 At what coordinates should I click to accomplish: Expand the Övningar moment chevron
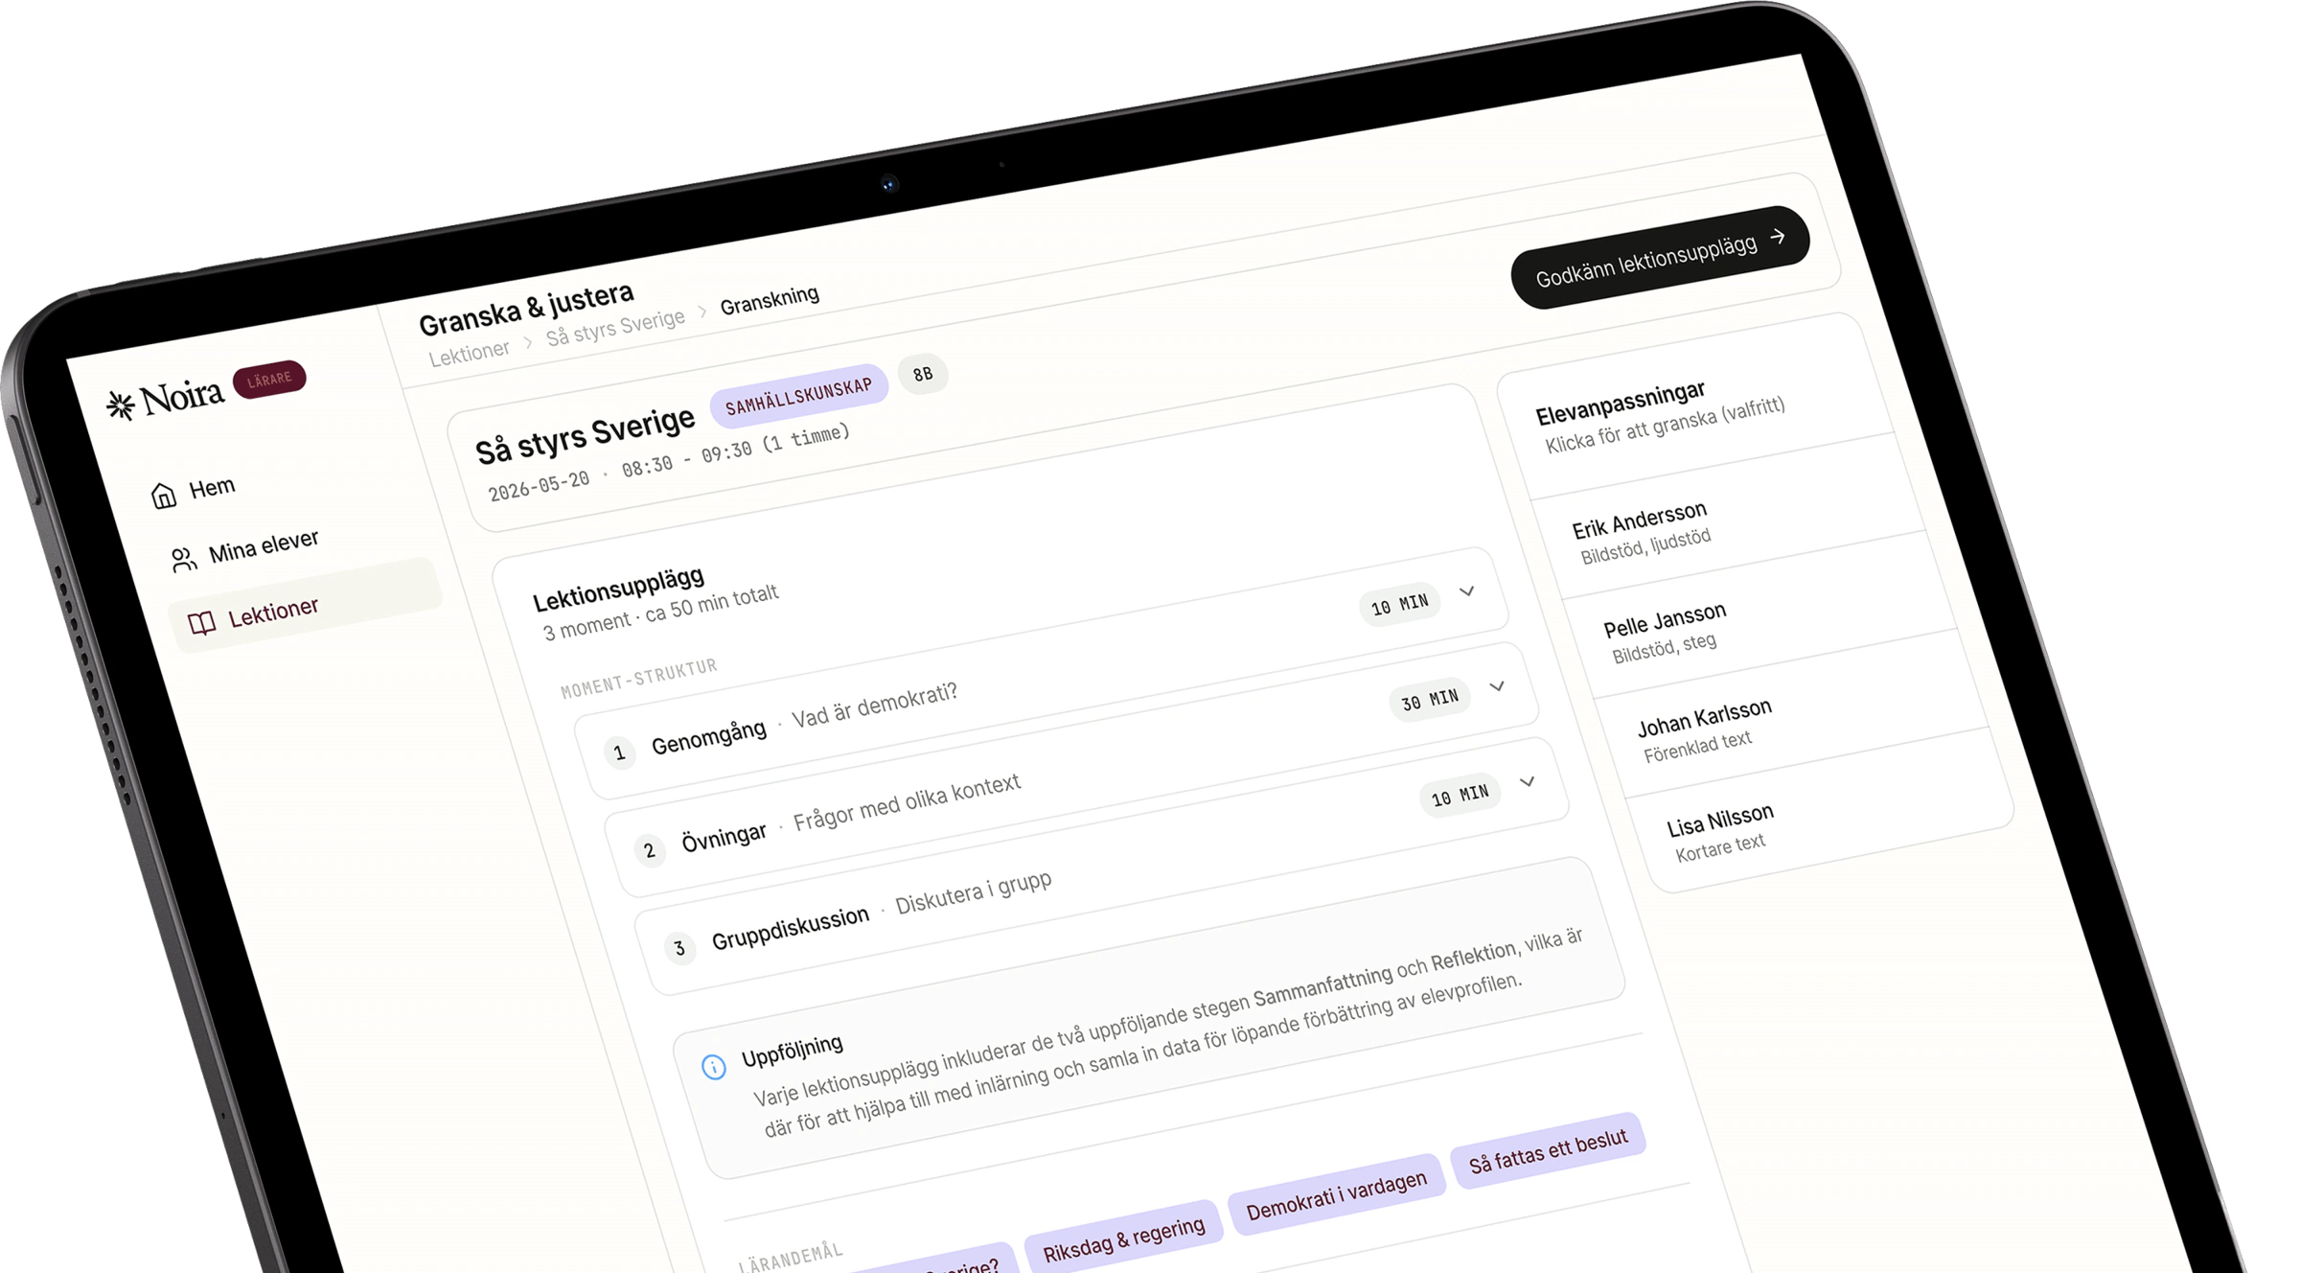(x=1497, y=686)
